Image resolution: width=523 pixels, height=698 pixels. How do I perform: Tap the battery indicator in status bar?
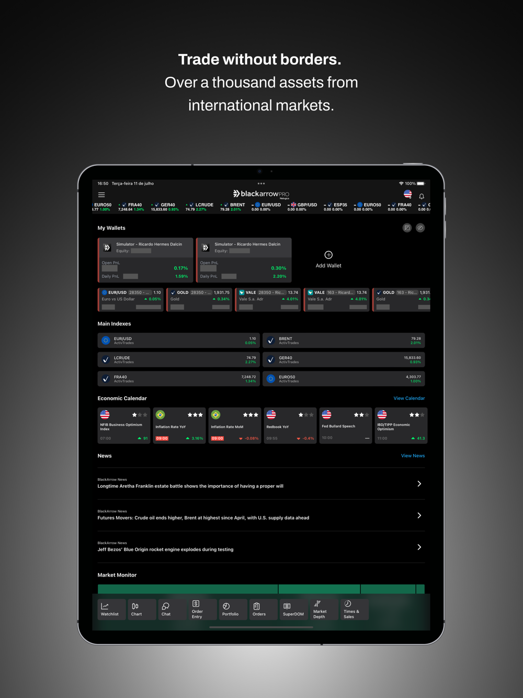coord(421,184)
